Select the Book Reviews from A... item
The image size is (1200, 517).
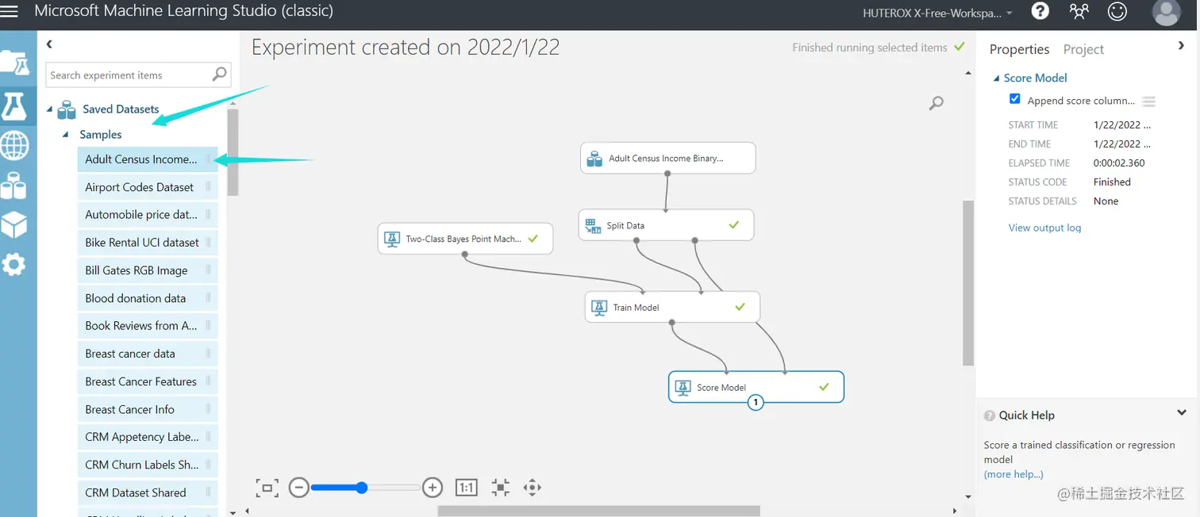[148, 326]
